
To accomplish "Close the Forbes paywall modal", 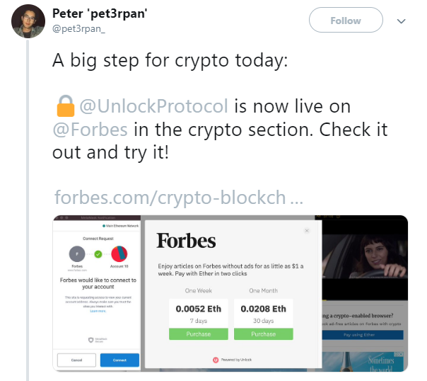I will [x=306, y=230].
